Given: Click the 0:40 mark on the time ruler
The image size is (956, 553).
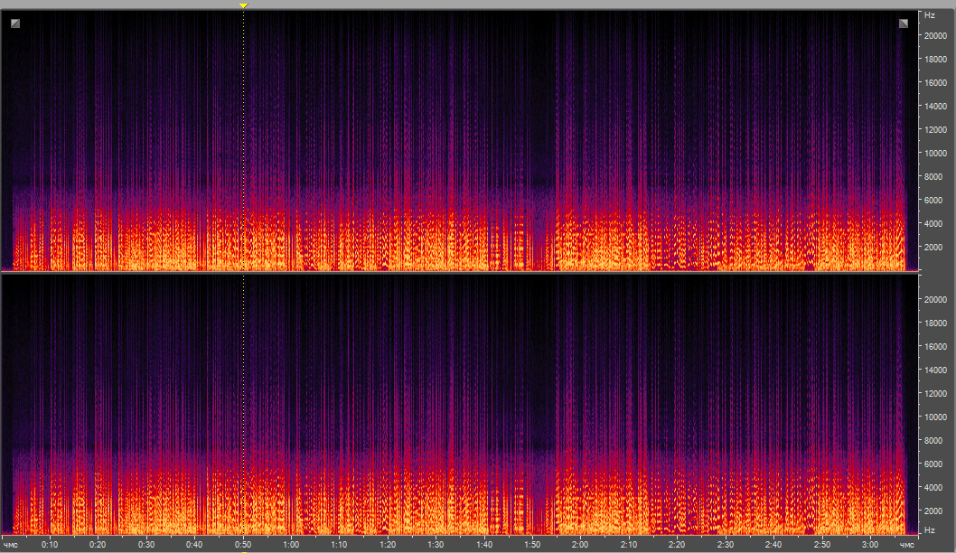Looking at the screenshot, I should pos(194,545).
